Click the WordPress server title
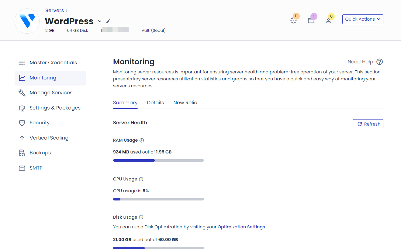Viewport: 401px width, 249px height. click(x=69, y=21)
